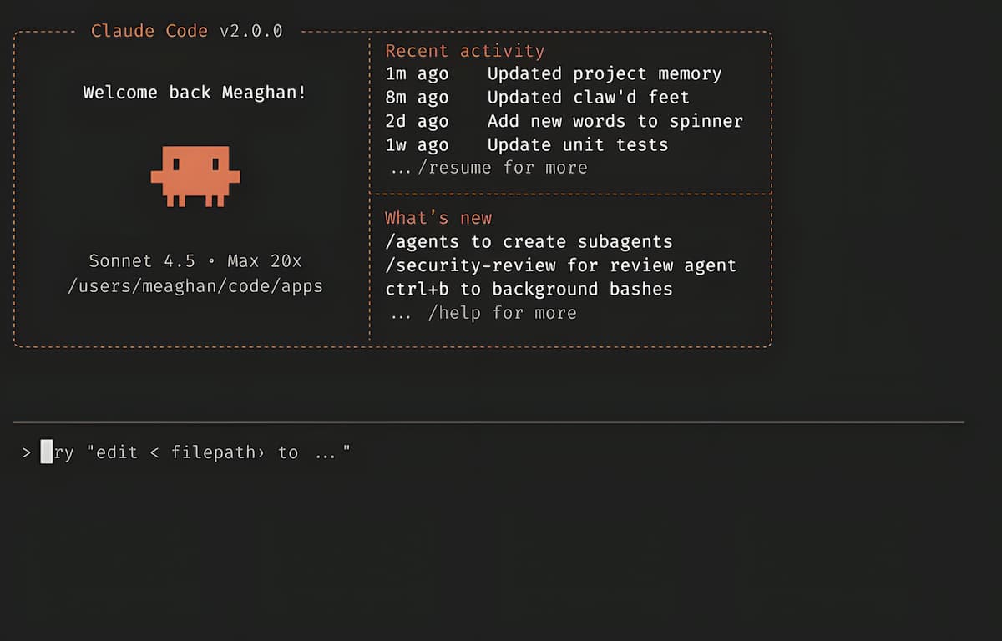
Task: Click the "/security-review for review agent" line
Action: pos(560,265)
